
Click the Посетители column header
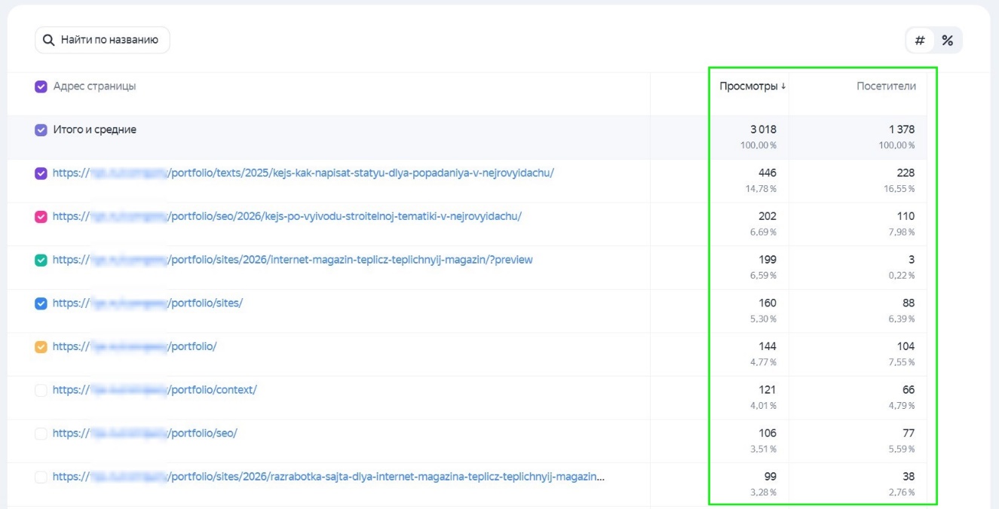coord(886,86)
